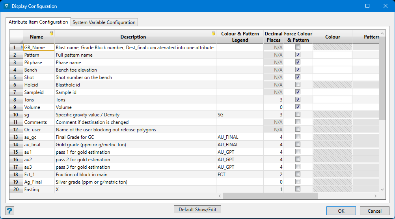Open the SG legend cell for sg row
Image resolution: width=395 pixels, height=219 pixels.
[240, 114]
